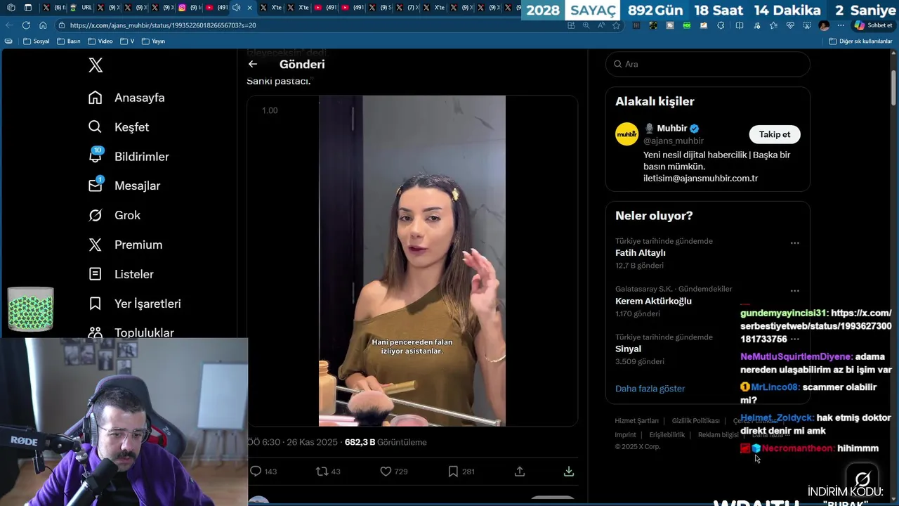Open the Video bookmarks folder
This screenshot has width=899, height=506.
tap(100, 41)
